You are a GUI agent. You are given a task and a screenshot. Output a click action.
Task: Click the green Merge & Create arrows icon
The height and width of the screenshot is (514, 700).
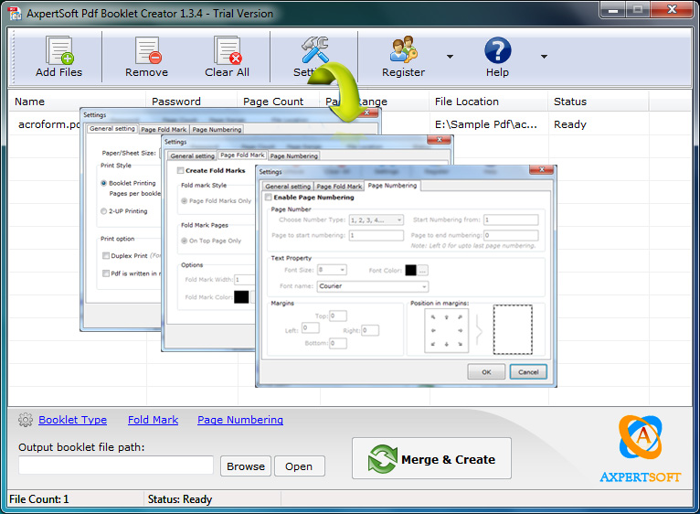click(x=383, y=459)
